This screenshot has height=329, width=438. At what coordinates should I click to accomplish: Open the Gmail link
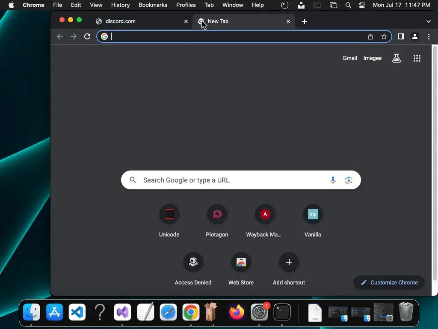(x=350, y=58)
